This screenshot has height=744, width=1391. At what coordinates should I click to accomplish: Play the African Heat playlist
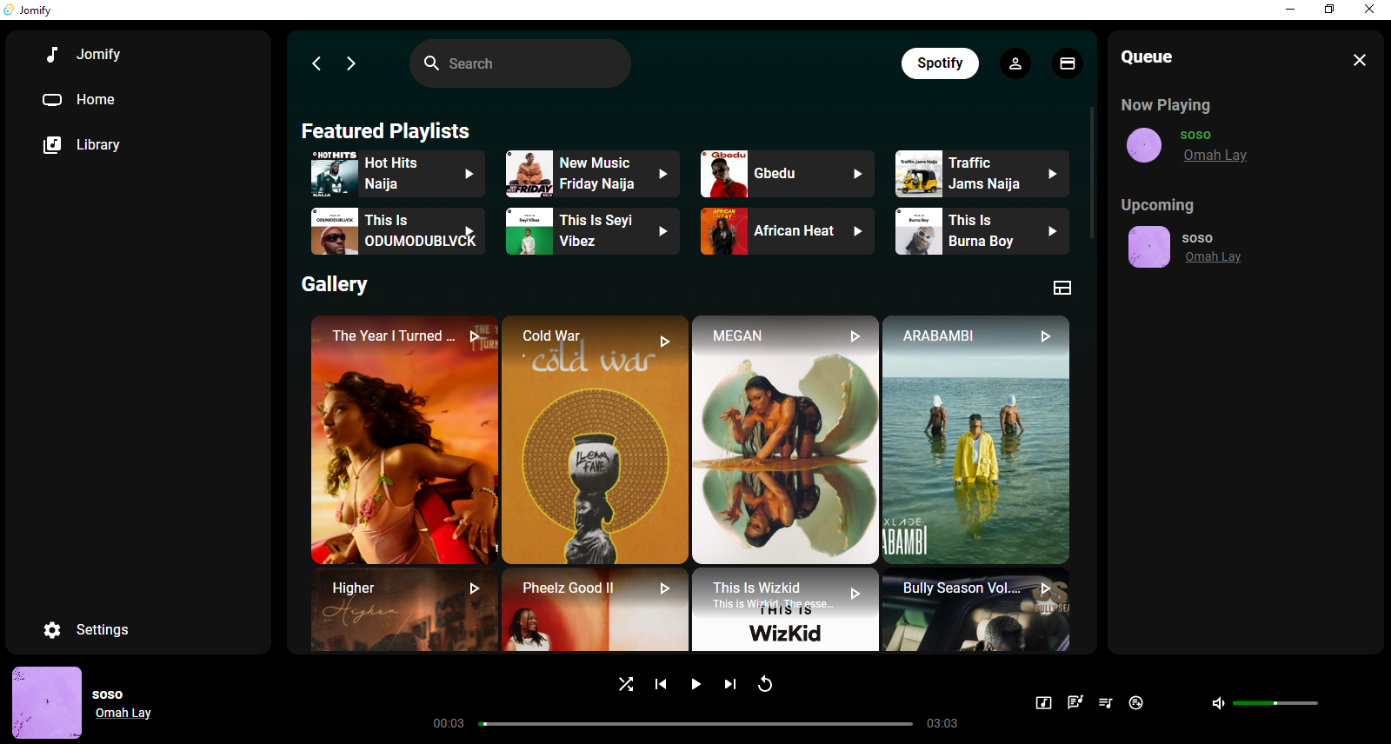coord(858,231)
